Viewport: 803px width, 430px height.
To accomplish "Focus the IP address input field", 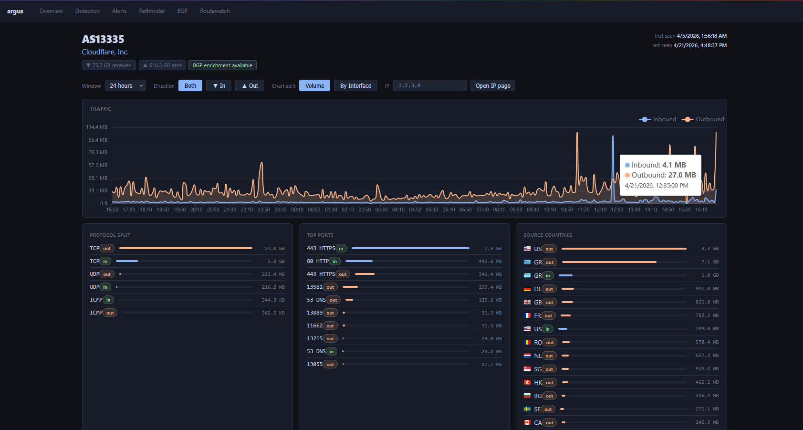I will [x=429, y=86].
